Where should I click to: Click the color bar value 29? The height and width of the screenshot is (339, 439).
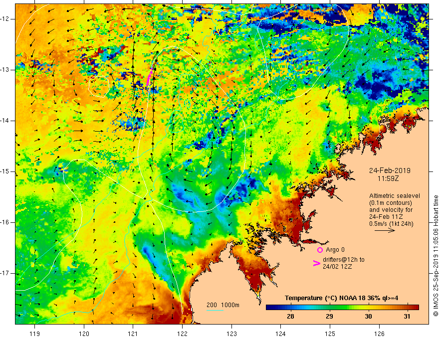pos(329,317)
